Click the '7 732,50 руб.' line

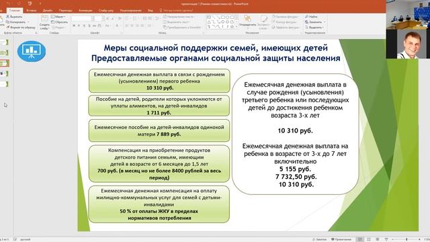(x=296, y=177)
